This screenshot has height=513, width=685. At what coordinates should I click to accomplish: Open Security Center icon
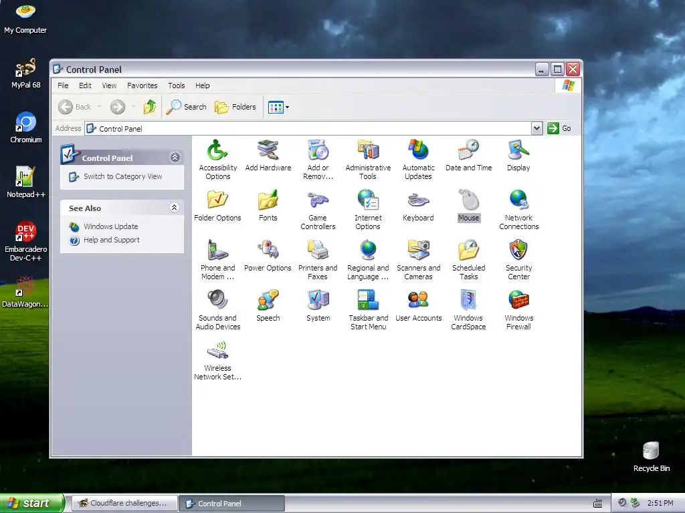[x=518, y=250]
